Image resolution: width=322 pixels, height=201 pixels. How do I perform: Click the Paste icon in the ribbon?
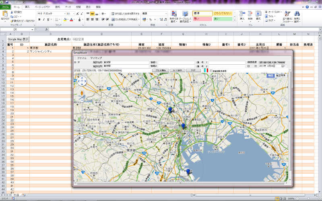pyautogui.click(x=5, y=14)
